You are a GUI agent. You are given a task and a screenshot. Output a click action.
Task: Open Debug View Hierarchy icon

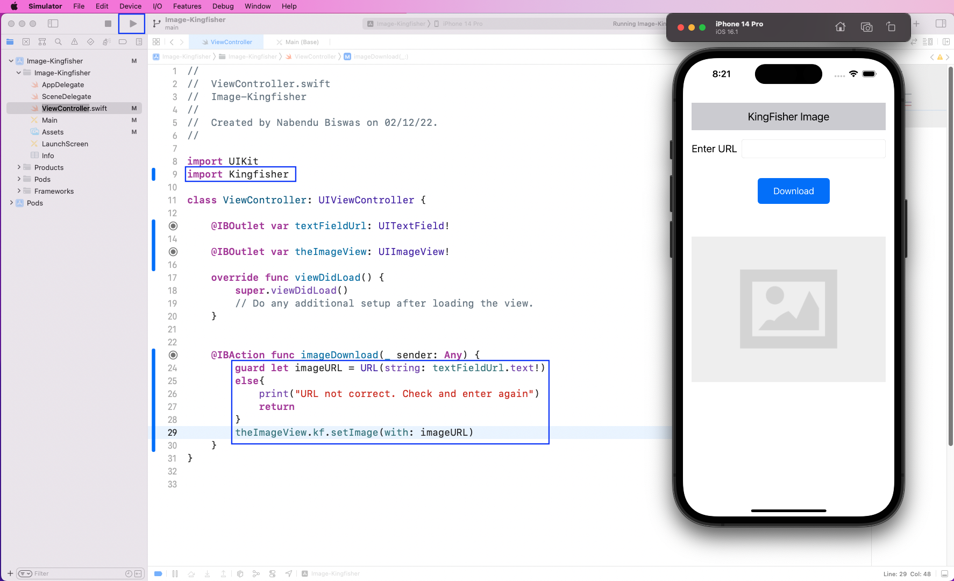click(x=240, y=574)
